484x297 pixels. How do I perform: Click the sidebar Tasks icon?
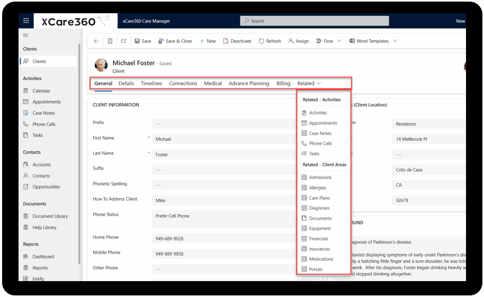coord(26,135)
